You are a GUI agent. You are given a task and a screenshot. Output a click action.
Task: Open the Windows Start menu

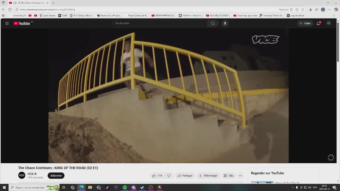pyautogui.click(x=4, y=188)
